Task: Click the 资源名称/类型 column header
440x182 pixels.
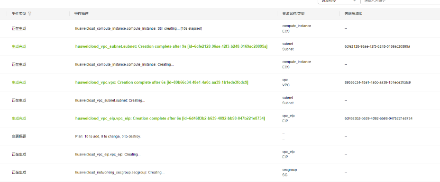Action: point(293,13)
